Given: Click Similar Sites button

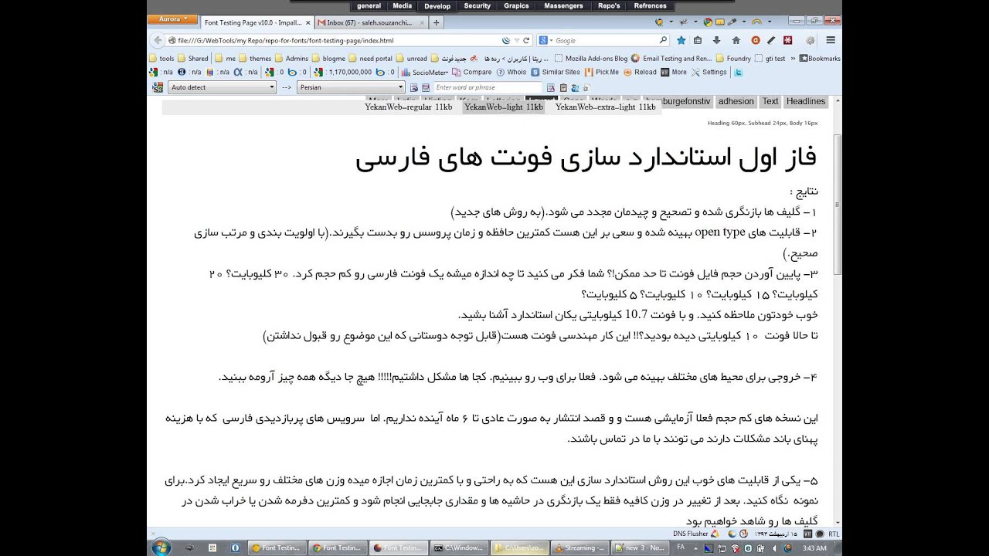Looking at the screenshot, I should pyautogui.click(x=556, y=73).
